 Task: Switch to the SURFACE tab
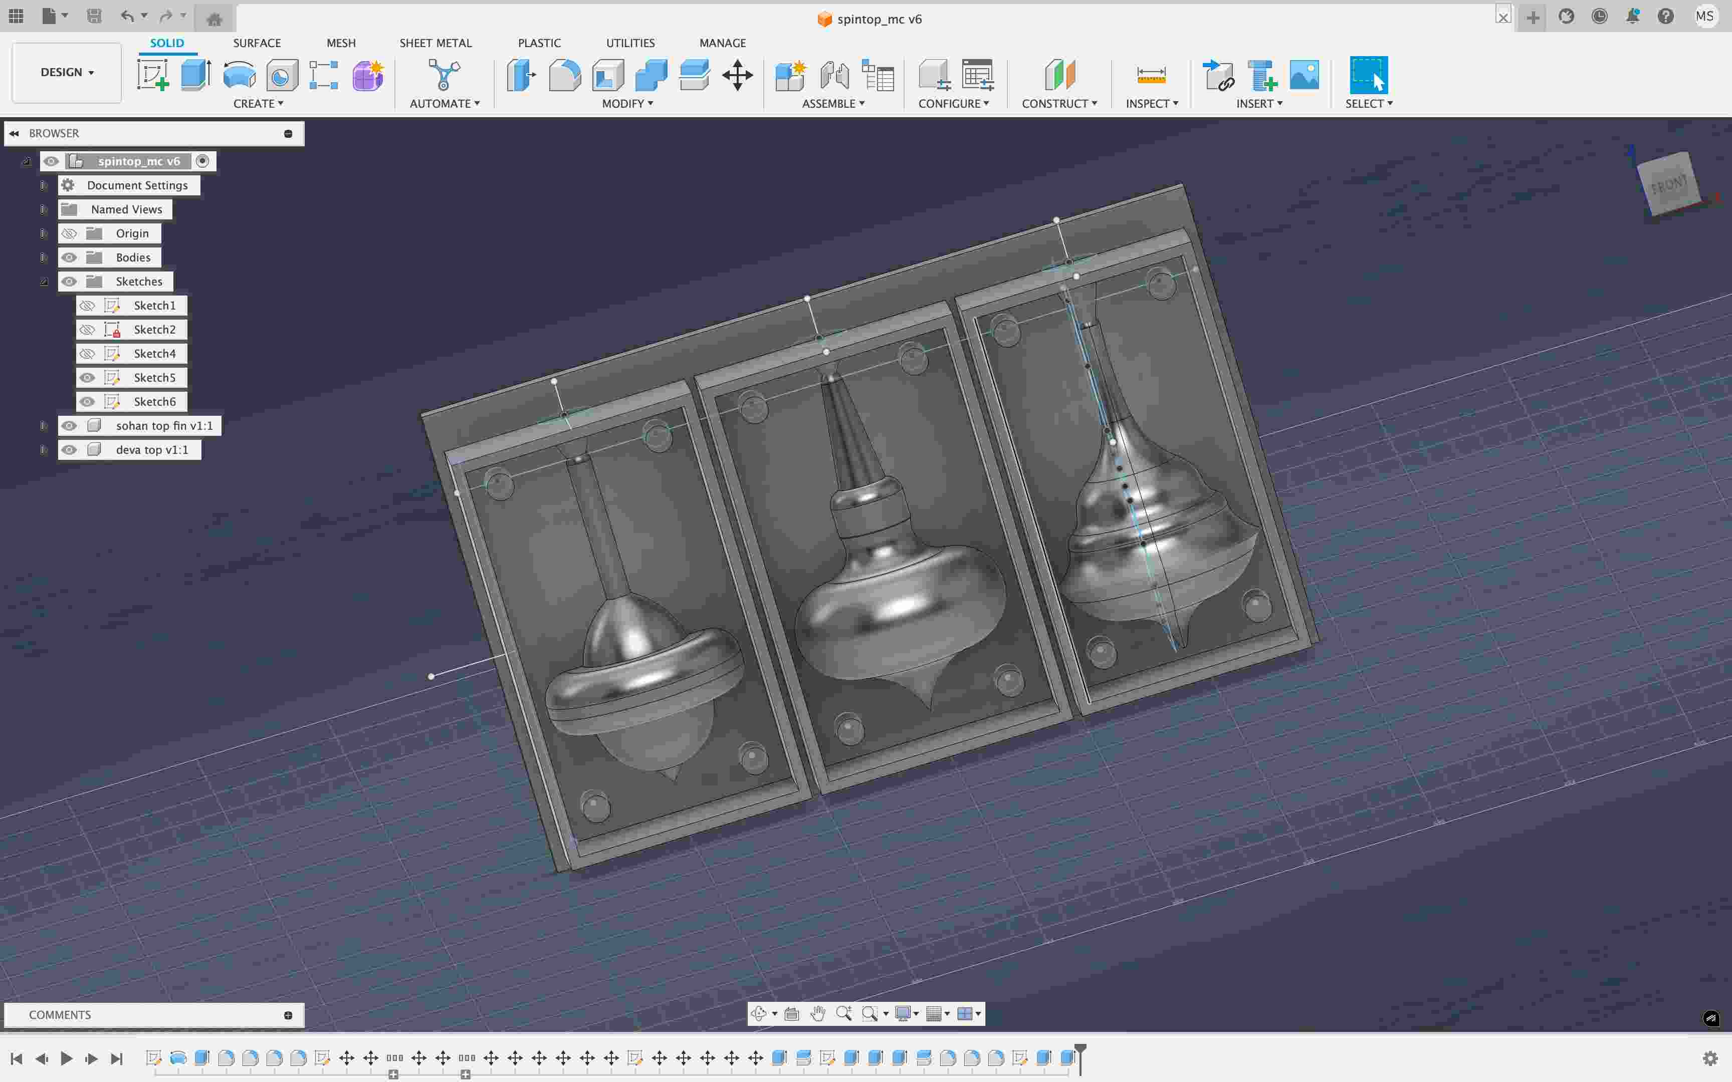(257, 43)
